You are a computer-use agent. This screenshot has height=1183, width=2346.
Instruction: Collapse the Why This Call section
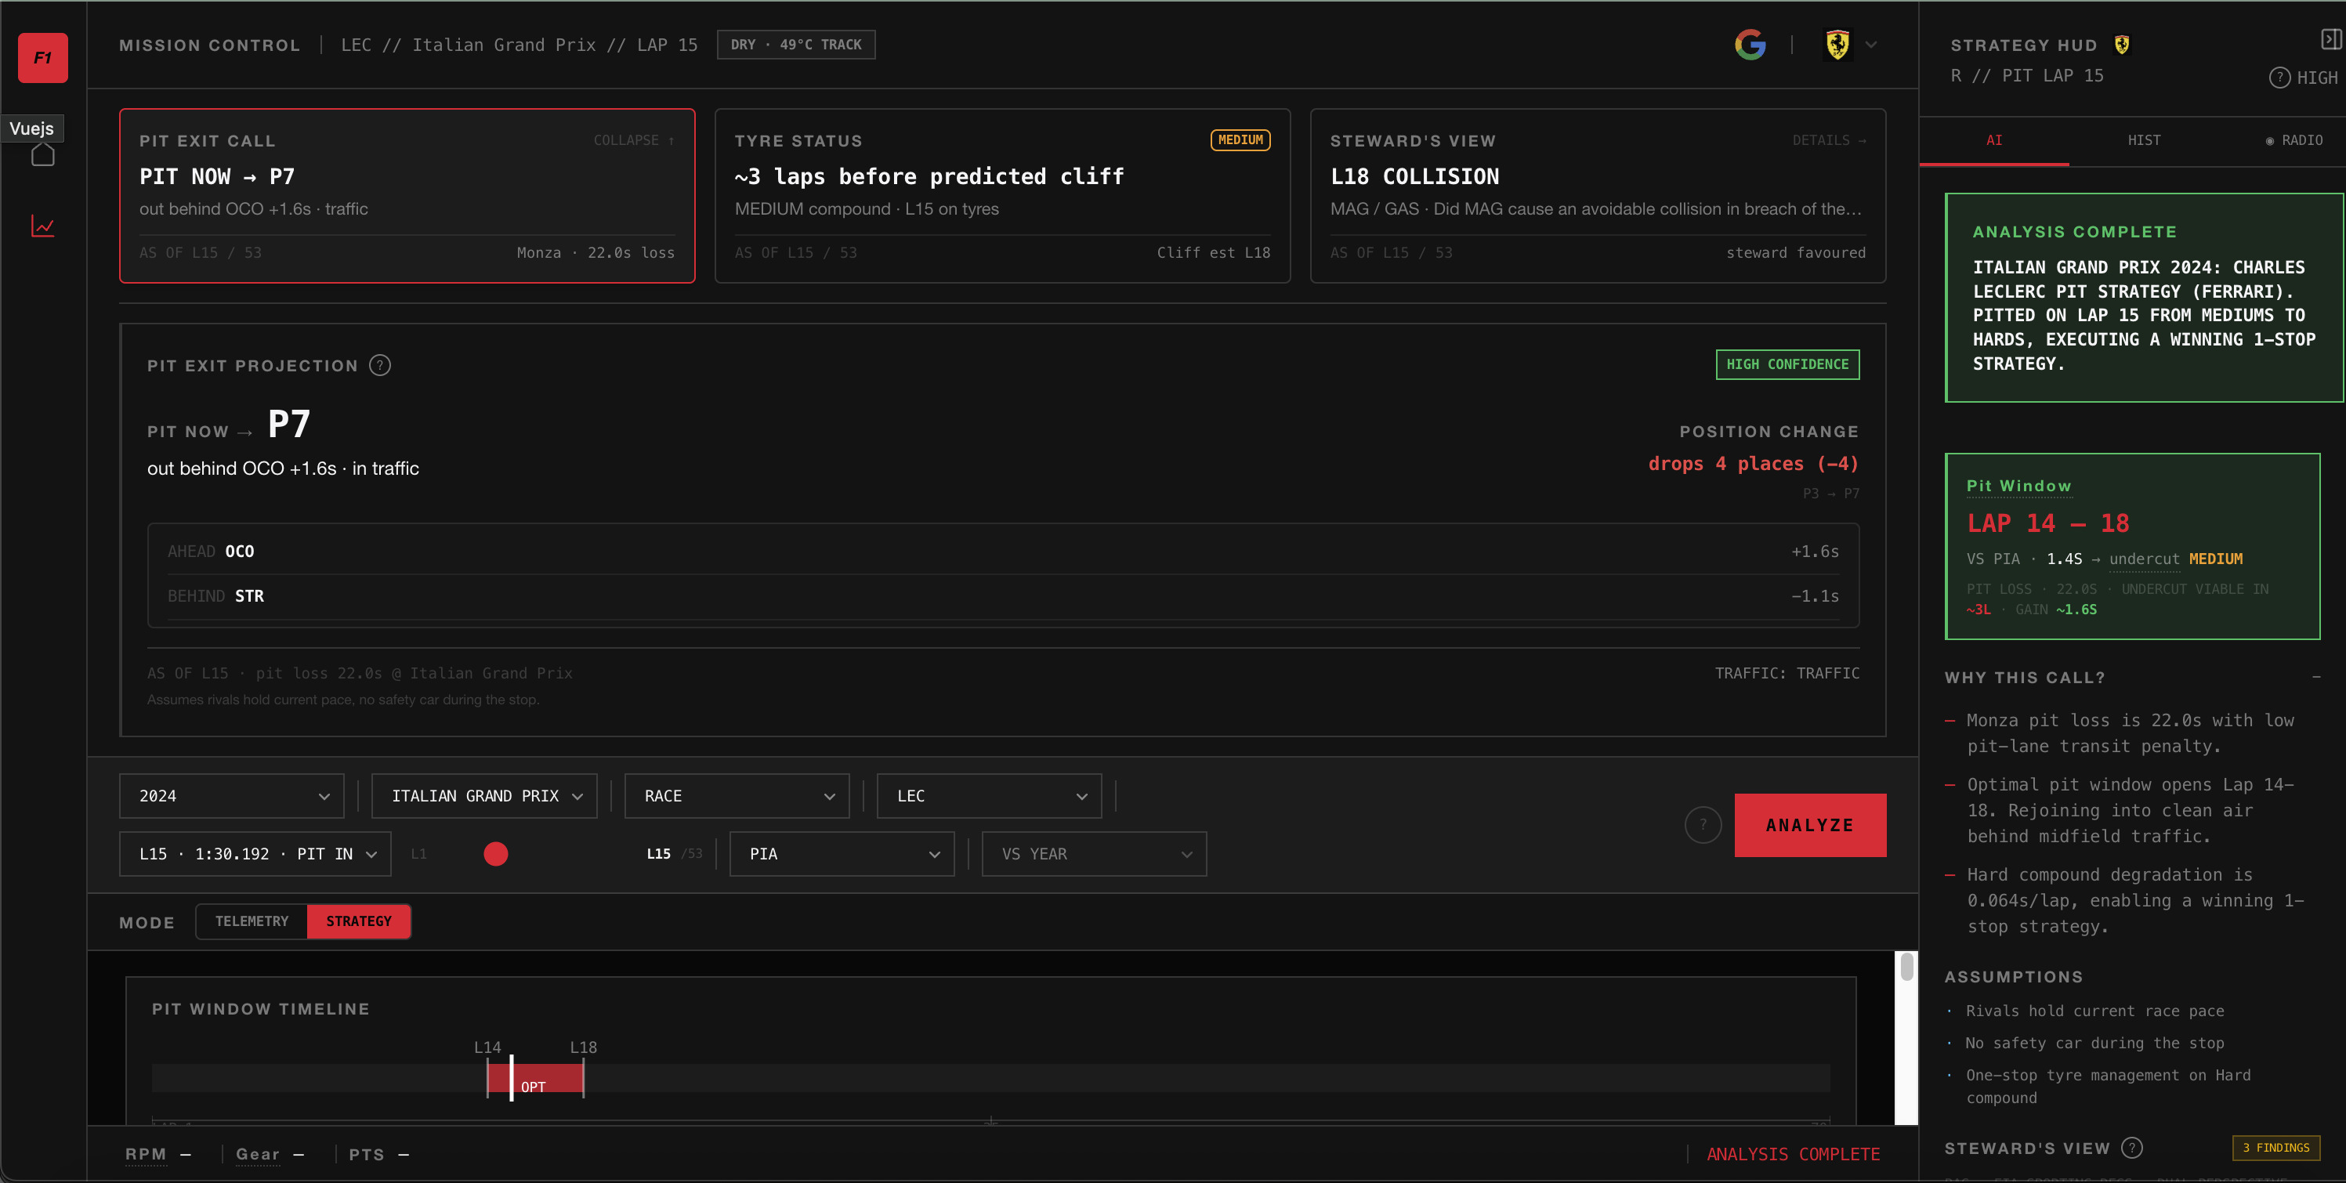(x=2315, y=678)
